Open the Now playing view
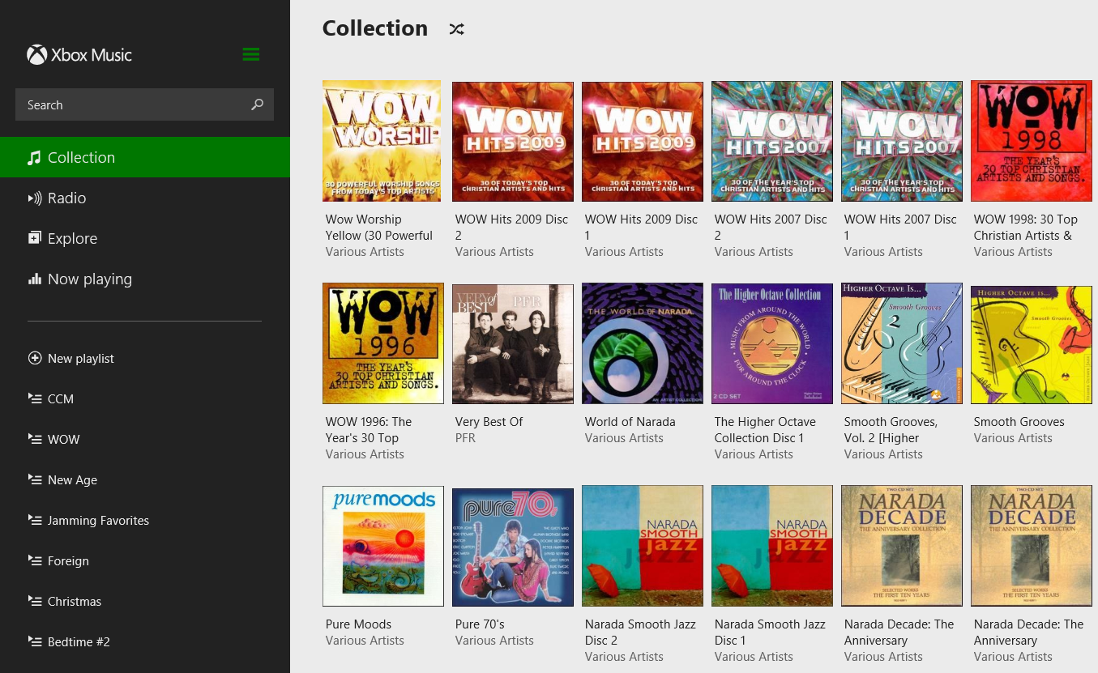 pyautogui.click(x=89, y=279)
